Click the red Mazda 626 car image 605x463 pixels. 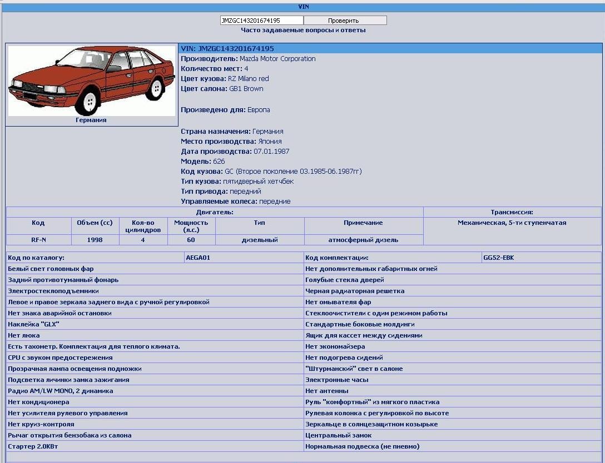[x=91, y=80]
